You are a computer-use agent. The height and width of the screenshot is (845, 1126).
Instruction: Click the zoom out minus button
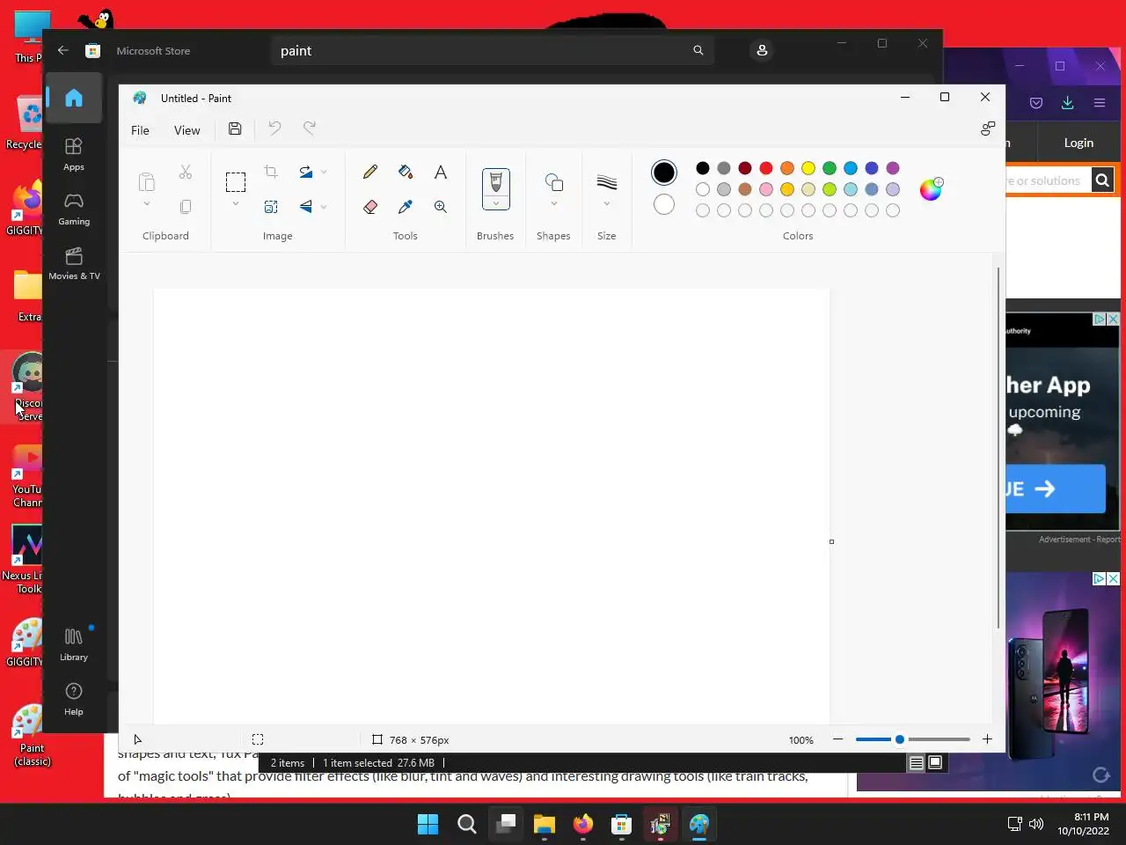coord(838,739)
